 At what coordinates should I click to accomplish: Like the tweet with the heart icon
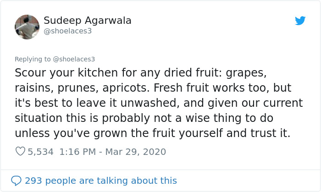(x=20, y=151)
